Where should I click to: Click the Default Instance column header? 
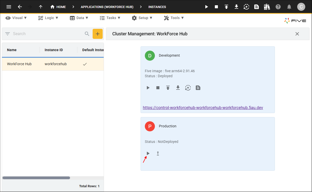93,50
